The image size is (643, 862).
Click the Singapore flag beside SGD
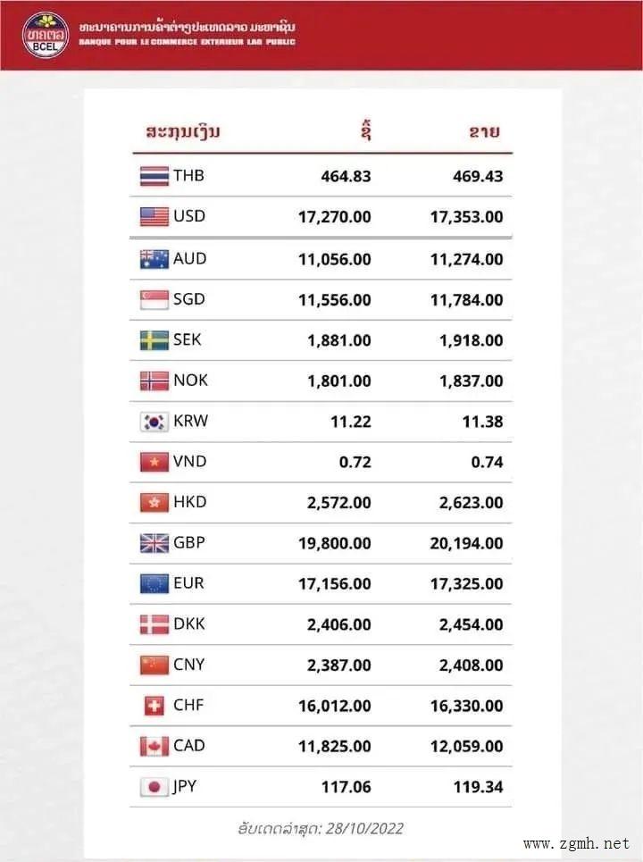pos(154,299)
